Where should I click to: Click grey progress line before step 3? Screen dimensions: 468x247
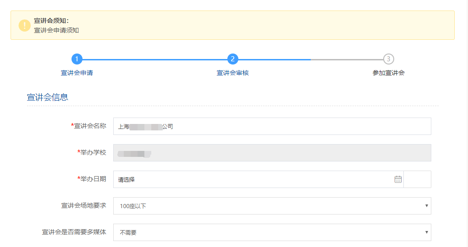347,59
